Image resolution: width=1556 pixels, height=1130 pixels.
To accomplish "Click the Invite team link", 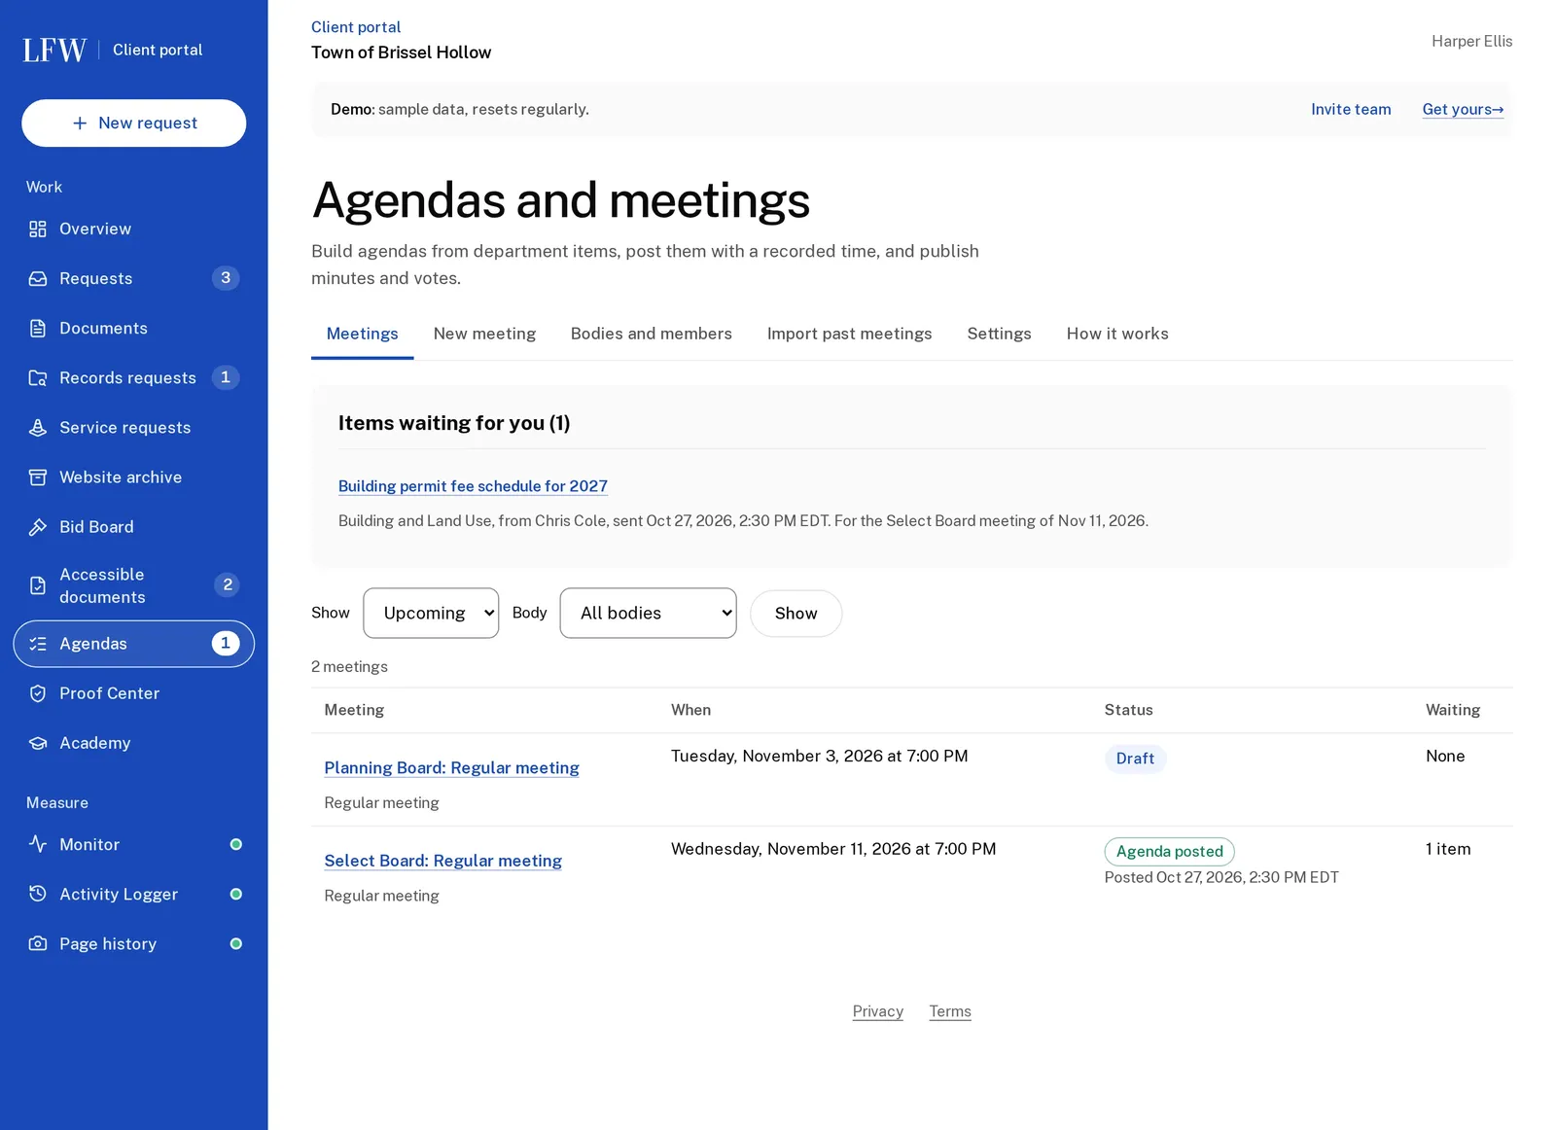I will coord(1351,109).
